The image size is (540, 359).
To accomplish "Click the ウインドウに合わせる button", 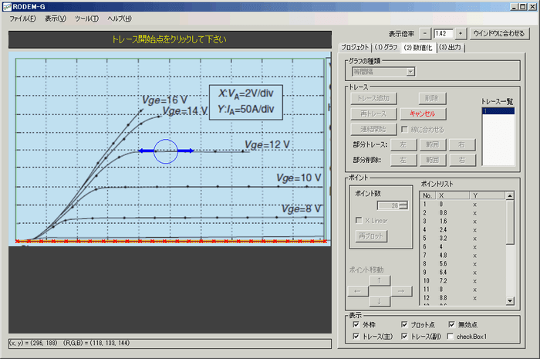I will click(x=499, y=33).
